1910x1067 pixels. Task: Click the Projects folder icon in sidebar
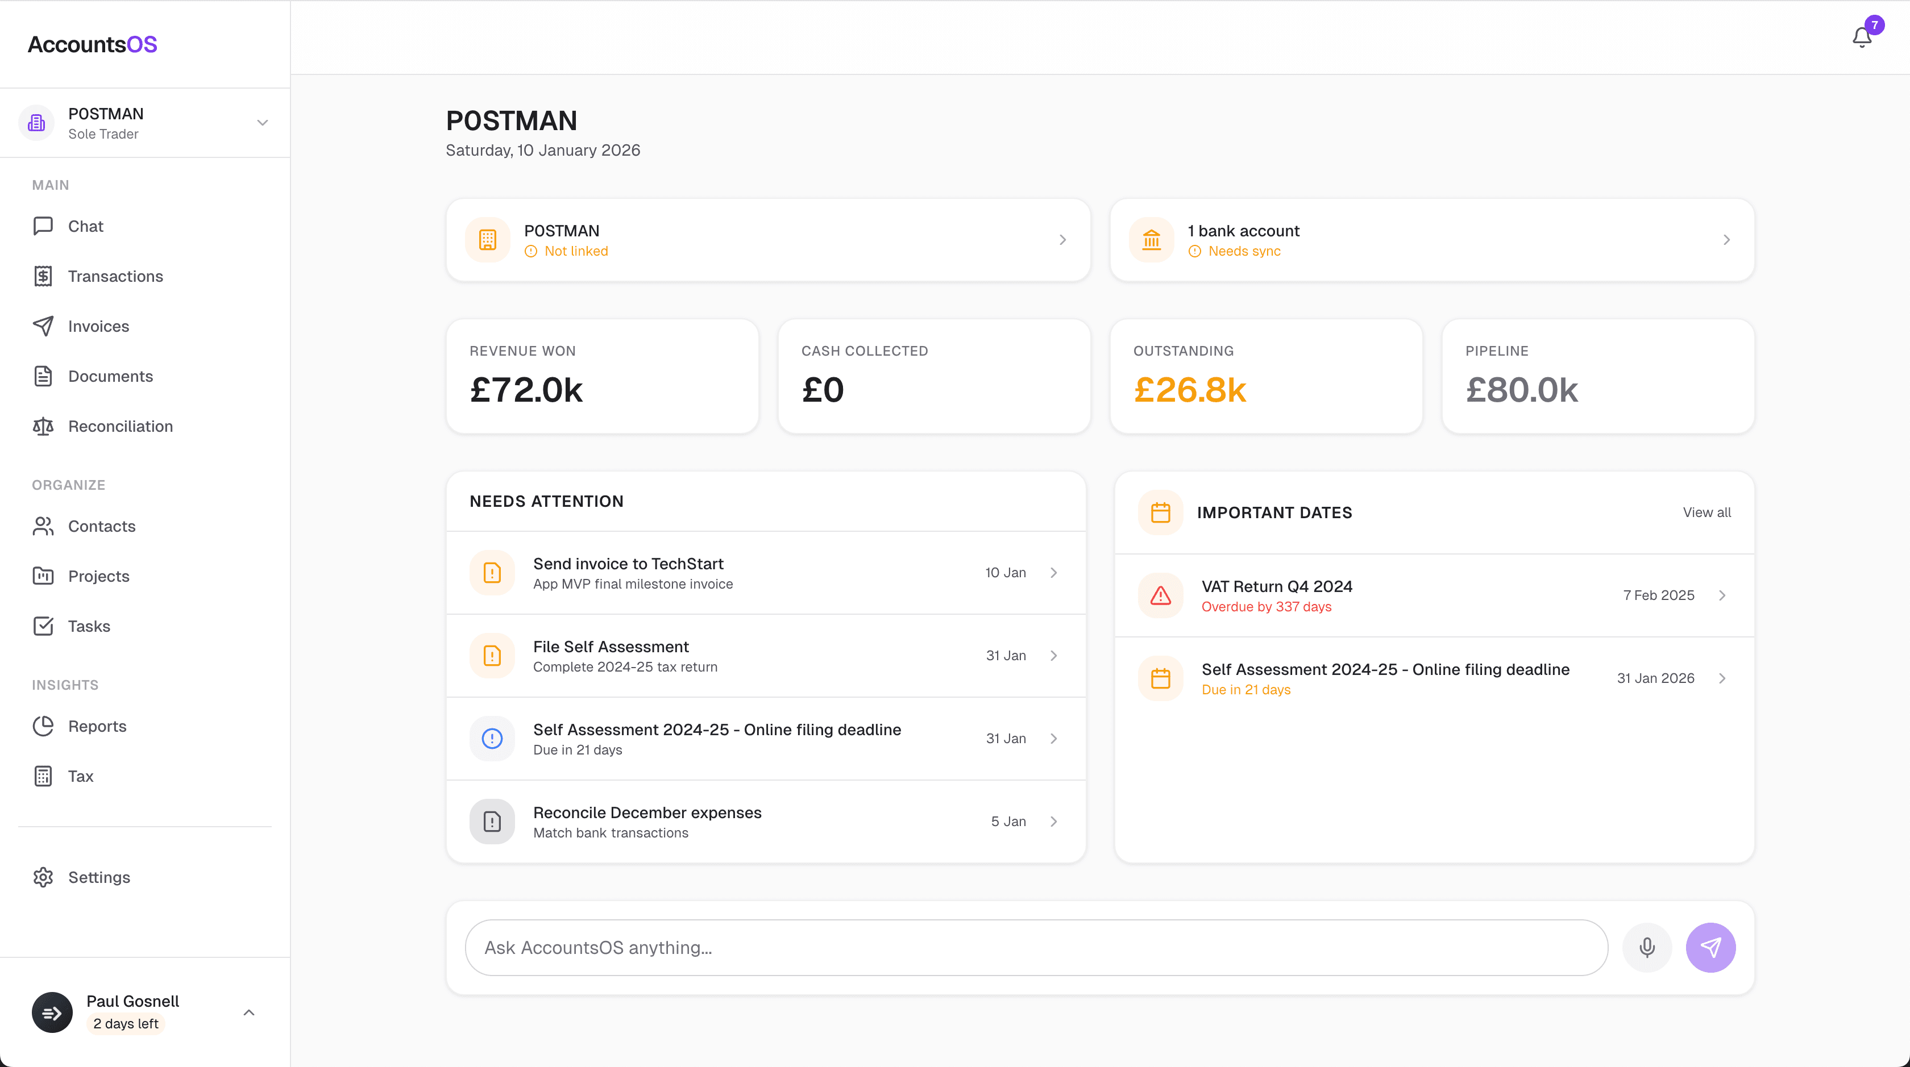(43, 576)
